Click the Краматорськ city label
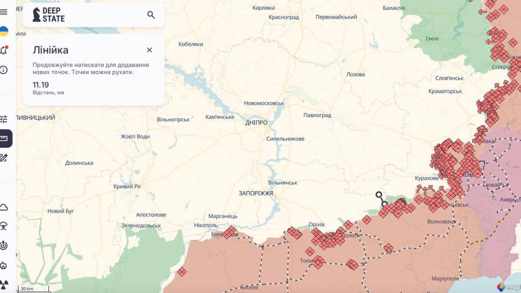The image size is (521, 293). click(x=445, y=91)
